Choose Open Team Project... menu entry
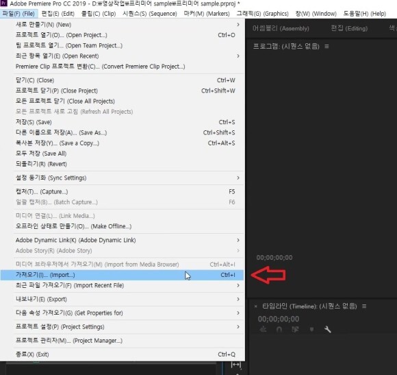The width and height of the screenshot is (397, 375). pos(122,46)
